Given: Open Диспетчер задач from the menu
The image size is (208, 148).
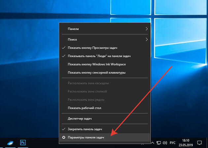Looking at the screenshot, I should click(105, 119).
